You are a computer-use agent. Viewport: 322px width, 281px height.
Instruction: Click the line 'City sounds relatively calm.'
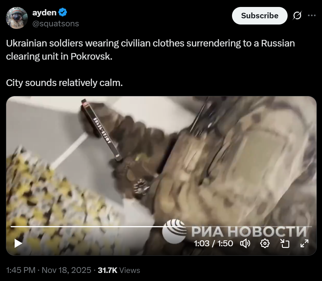(x=64, y=83)
